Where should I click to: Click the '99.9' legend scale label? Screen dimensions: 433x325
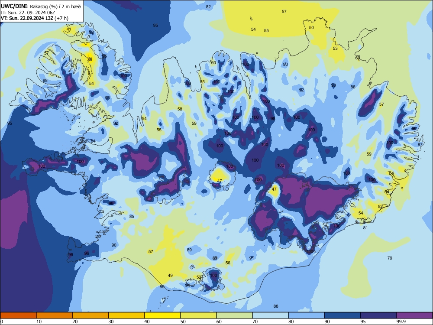tap(401, 322)
